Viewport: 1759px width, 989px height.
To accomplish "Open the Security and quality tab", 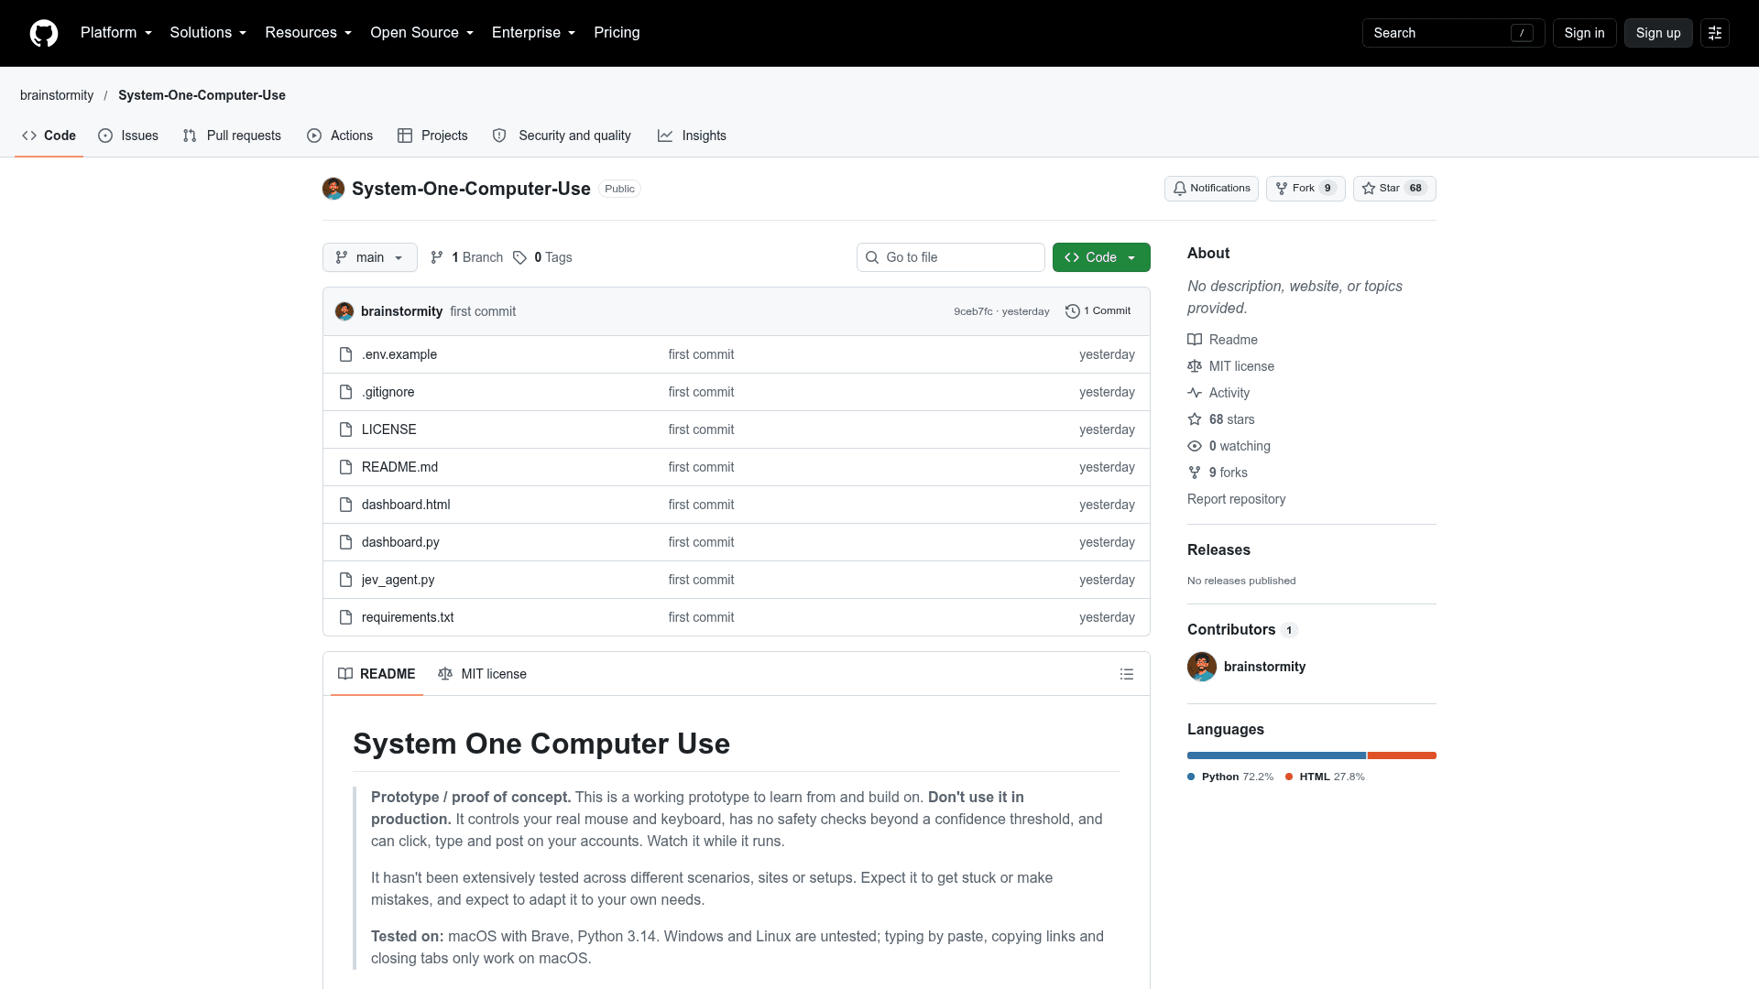I will pyautogui.click(x=562, y=136).
